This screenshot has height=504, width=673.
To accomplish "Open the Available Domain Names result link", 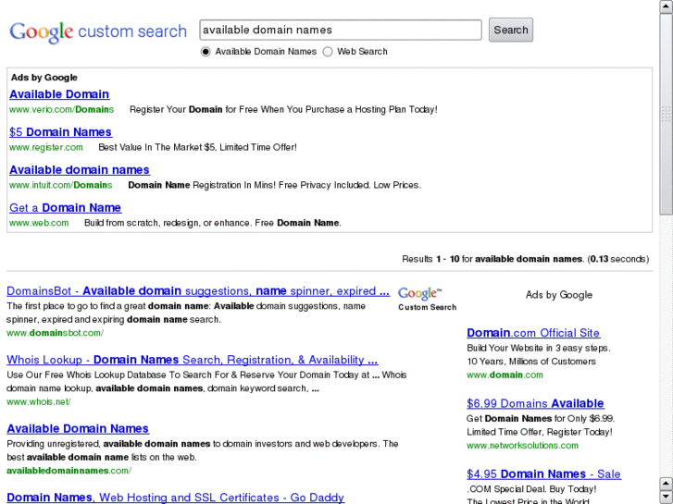I will (x=78, y=428).
